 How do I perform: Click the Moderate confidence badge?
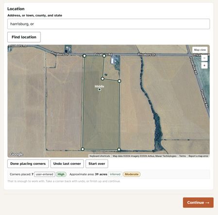tap(132, 174)
